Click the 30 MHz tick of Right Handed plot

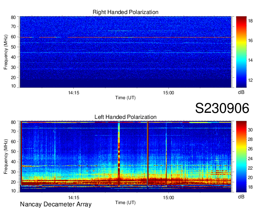pyautogui.click(x=13, y=67)
